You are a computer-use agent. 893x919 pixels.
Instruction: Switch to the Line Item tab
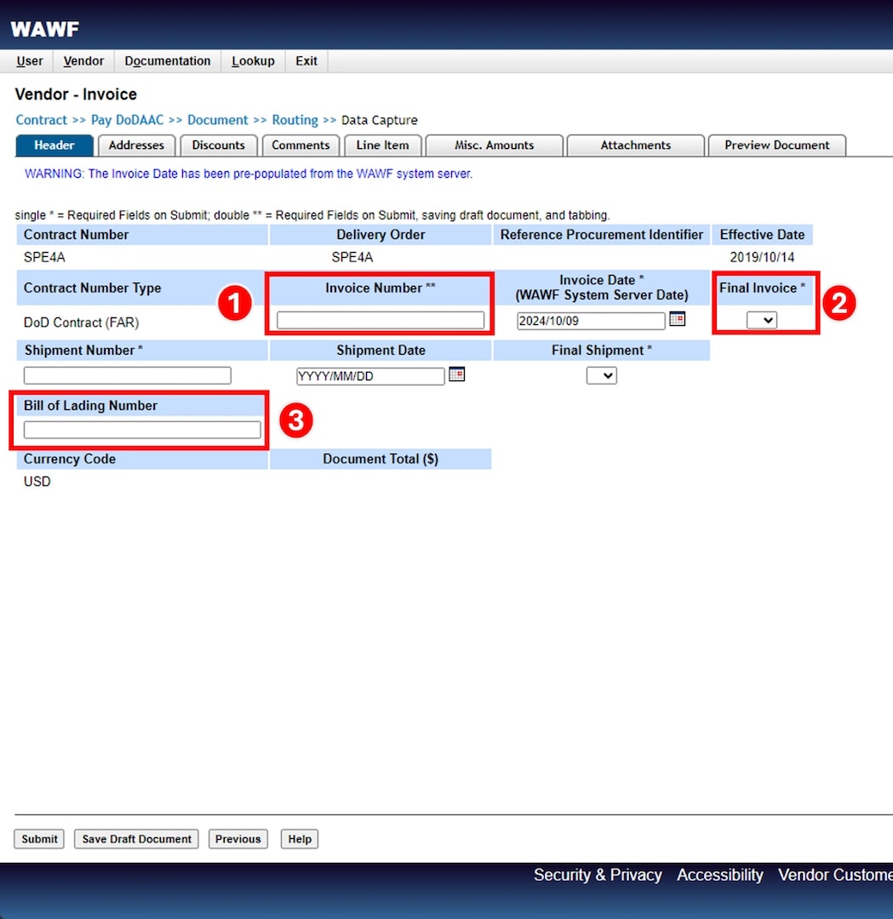pyautogui.click(x=382, y=146)
